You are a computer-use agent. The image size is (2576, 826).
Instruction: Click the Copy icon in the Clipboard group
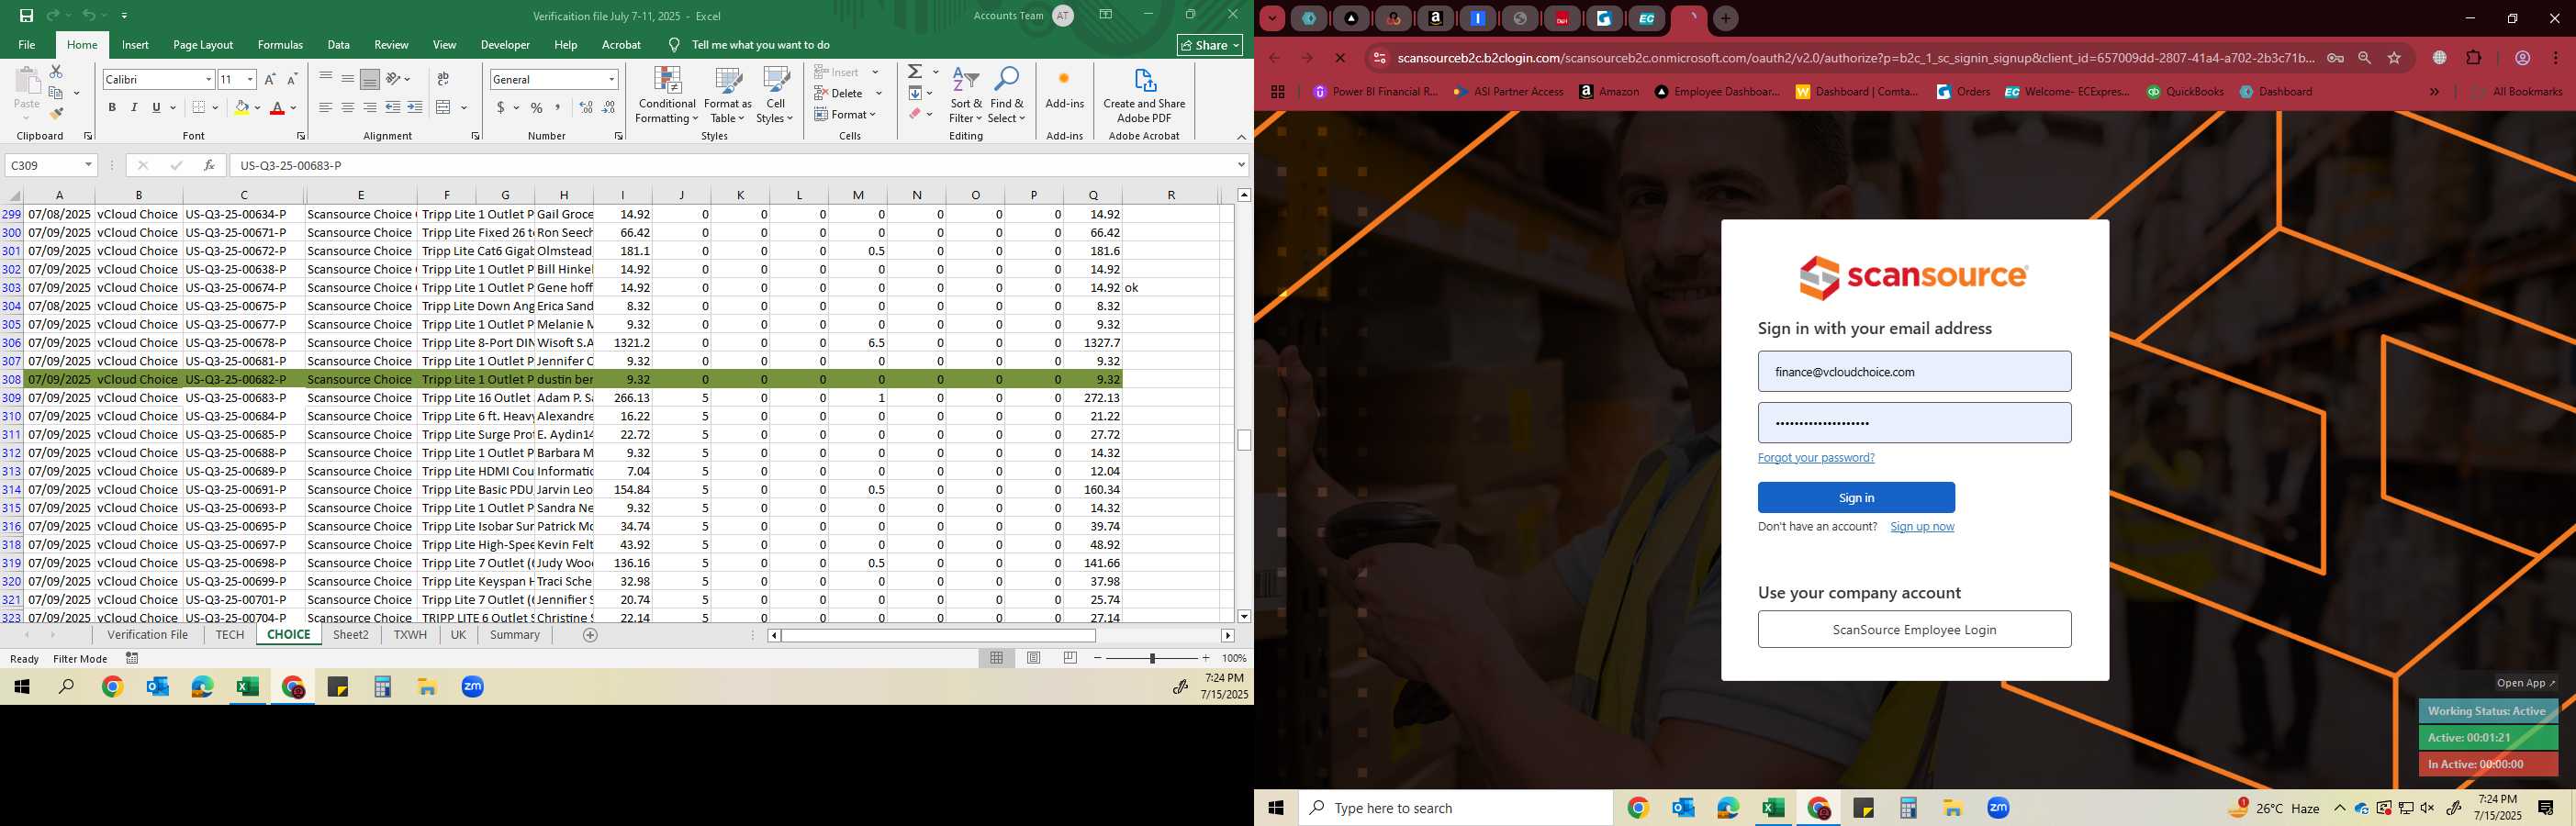tap(56, 93)
